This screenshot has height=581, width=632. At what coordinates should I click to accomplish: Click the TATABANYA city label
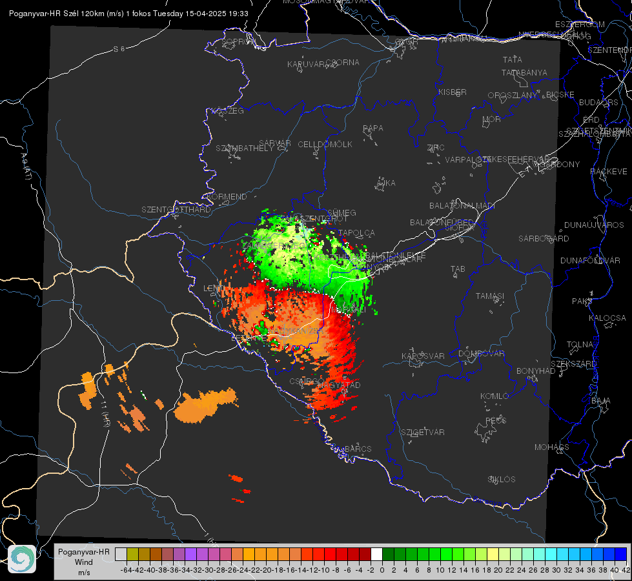[x=524, y=72]
